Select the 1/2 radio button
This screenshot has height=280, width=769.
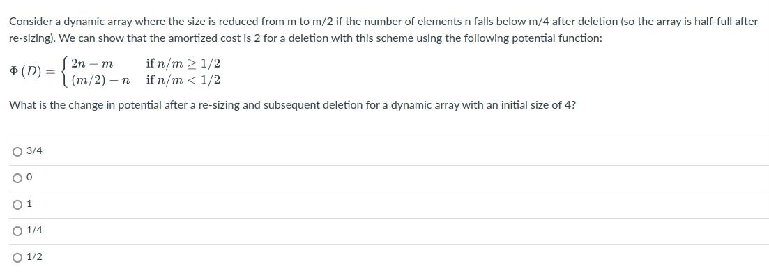[17, 258]
